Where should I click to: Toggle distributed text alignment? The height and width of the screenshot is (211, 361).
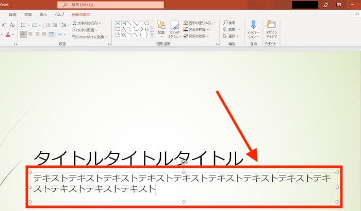(51, 34)
